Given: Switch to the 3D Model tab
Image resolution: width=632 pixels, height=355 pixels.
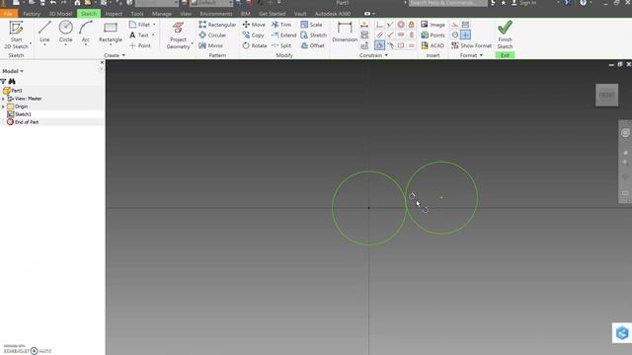Looking at the screenshot, I should point(60,14).
